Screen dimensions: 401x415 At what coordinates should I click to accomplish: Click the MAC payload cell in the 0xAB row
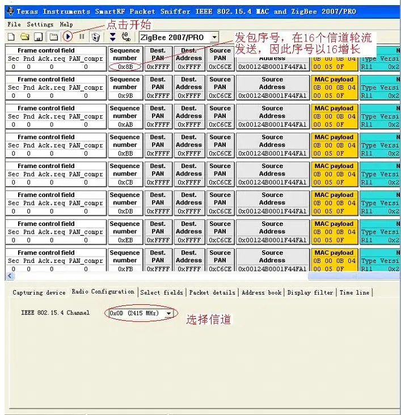tap(335, 116)
